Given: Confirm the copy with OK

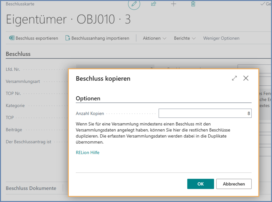Looking at the screenshot, I should tap(200, 184).
